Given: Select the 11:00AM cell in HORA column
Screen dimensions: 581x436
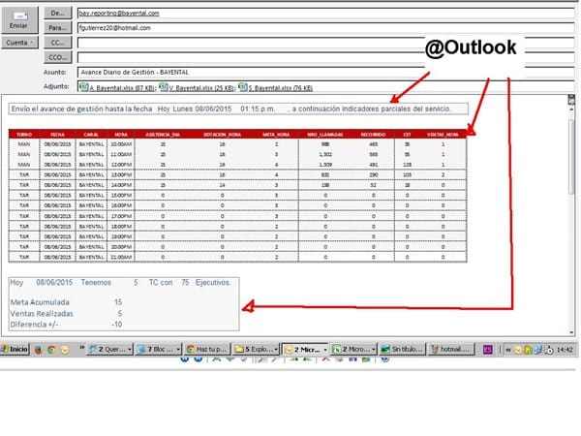Looking at the screenshot, I should pos(121,154).
